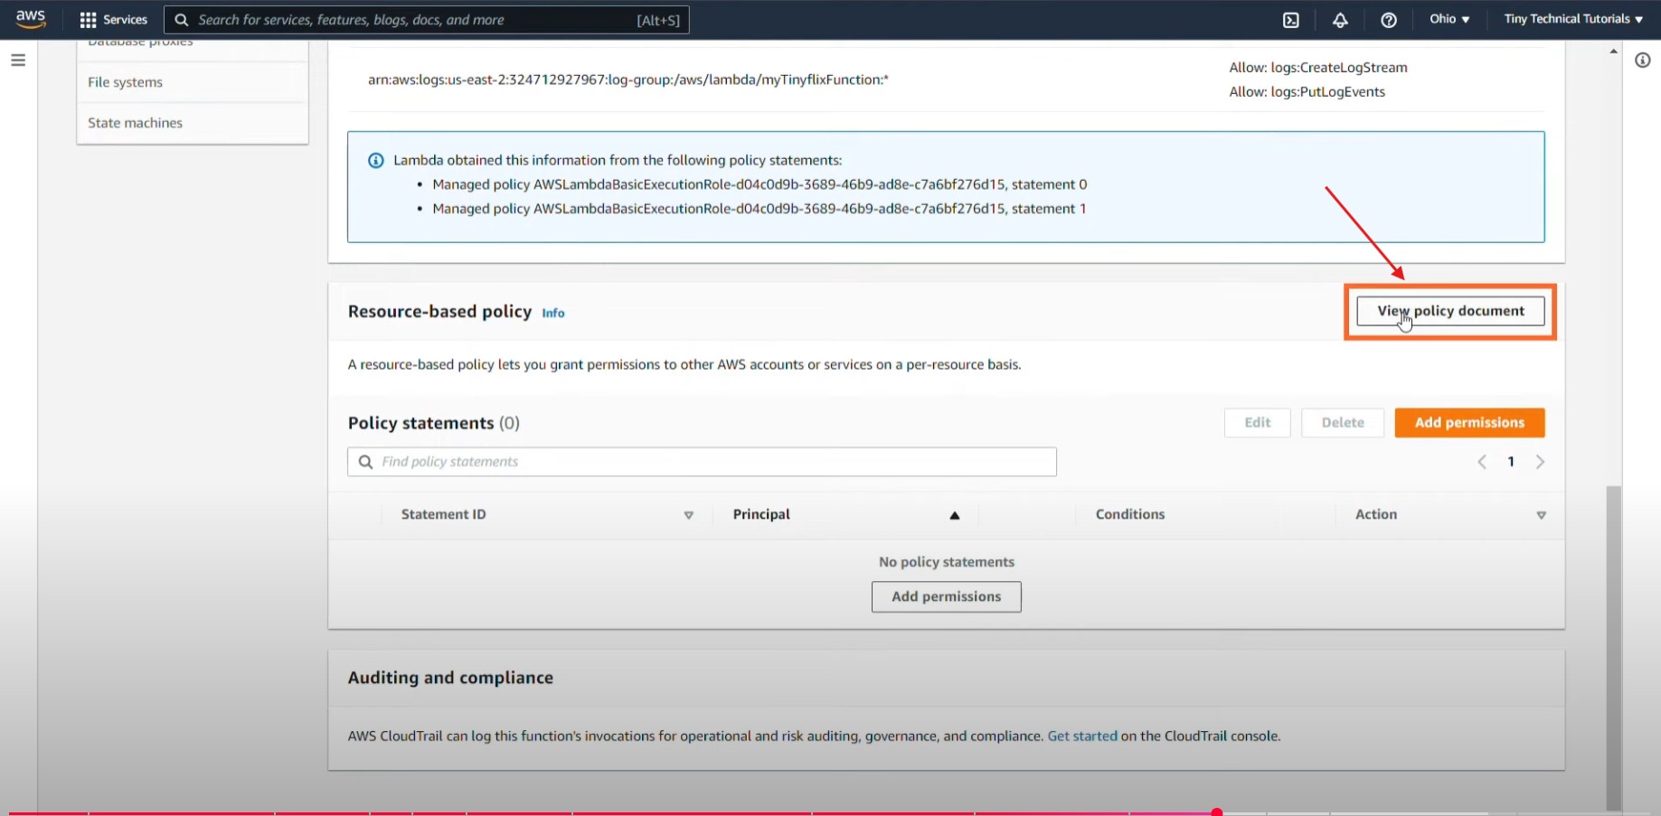Image resolution: width=1661 pixels, height=816 pixels.
Task: Open the Services grid menu
Action: coord(113,19)
